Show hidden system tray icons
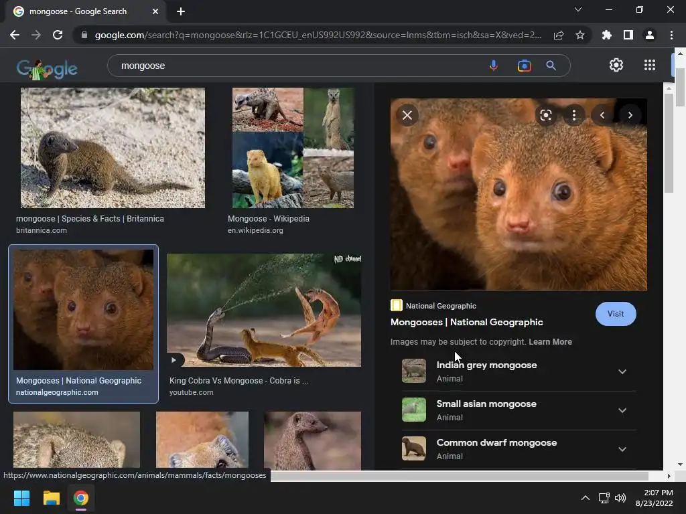Image resolution: width=686 pixels, height=514 pixels. pyautogui.click(x=585, y=498)
